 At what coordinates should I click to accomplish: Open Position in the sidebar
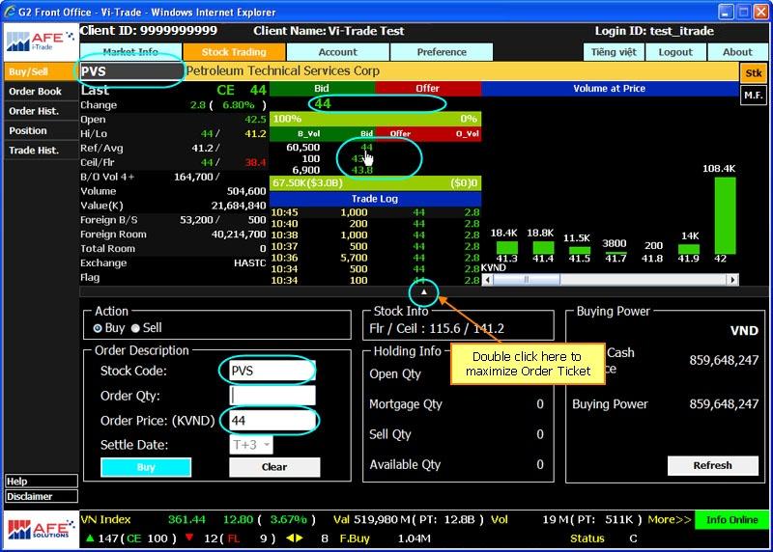[41, 130]
